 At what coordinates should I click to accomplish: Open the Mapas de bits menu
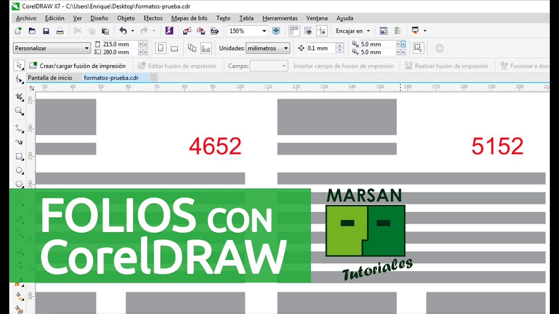(x=190, y=18)
